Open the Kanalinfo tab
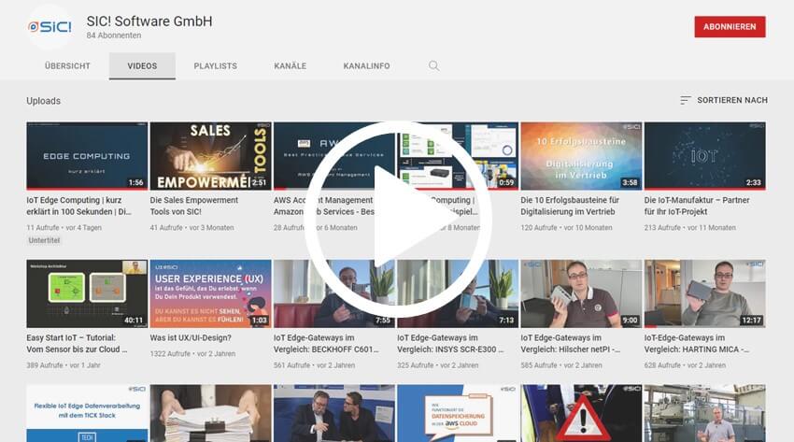This screenshot has height=442, width=794. click(366, 65)
